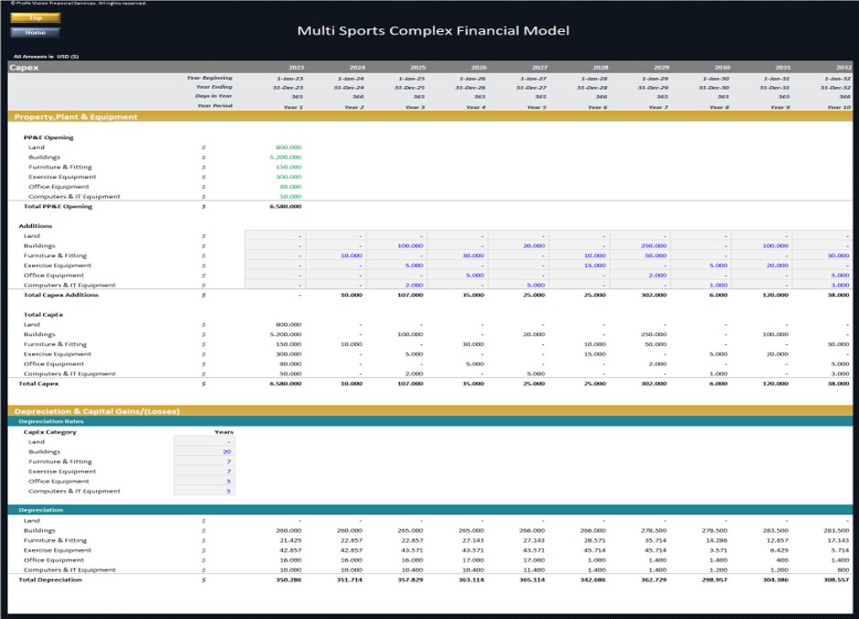859x619 pixels.
Task: Click Total Capex value 6.580.000 in 2023
Action: tap(286, 384)
